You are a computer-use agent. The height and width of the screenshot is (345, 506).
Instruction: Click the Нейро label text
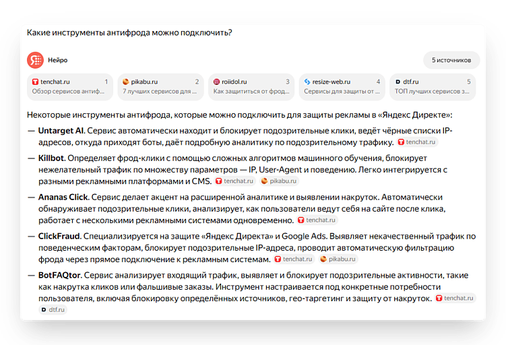[58, 61]
